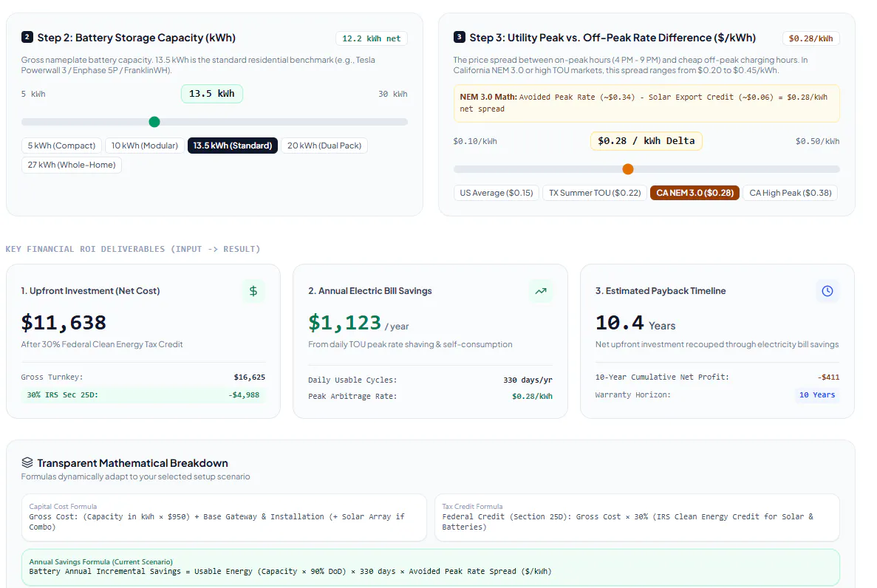
Task: Click the Peak Arbitrage Rate $0.28/kWh value
Action: pyautogui.click(x=532, y=396)
